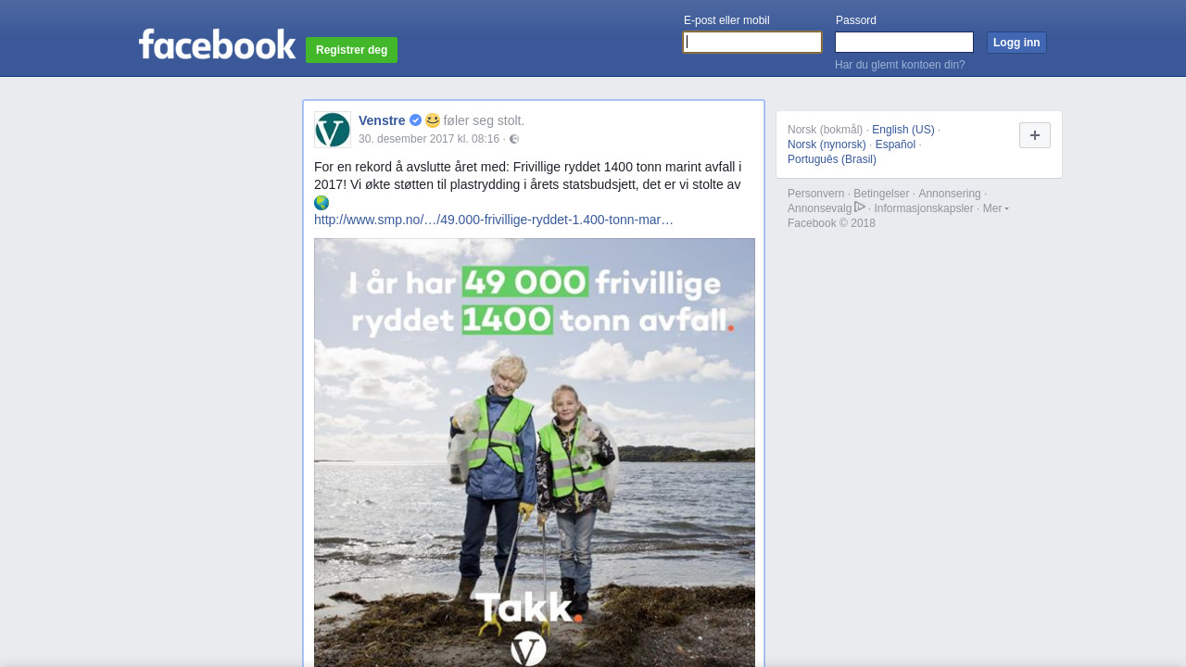
Task: Open the smp.no article link
Action: pos(494,220)
